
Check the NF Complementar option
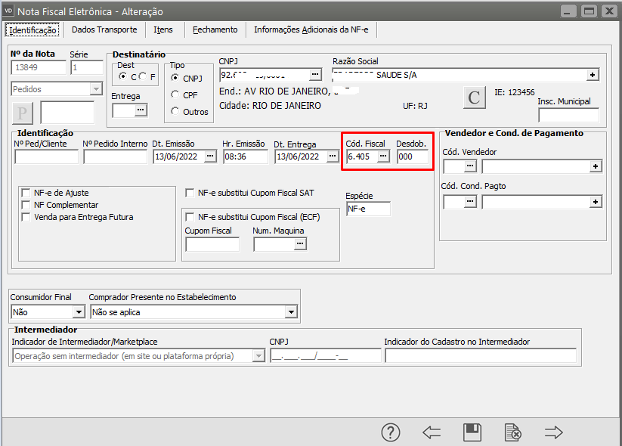[x=27, y=205]
